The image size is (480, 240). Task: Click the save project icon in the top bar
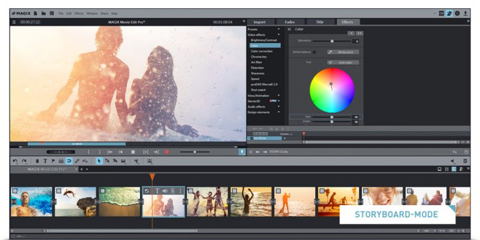tap(52, 13)
